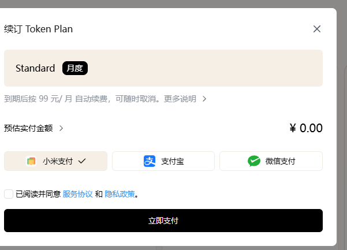Expand the 预估实付金额 details chevron

click(61, 128)
